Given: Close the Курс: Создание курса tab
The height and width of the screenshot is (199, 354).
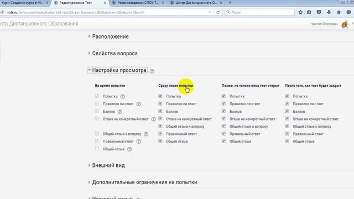Looking at the screenshot, I should click(x=47, y=3).
